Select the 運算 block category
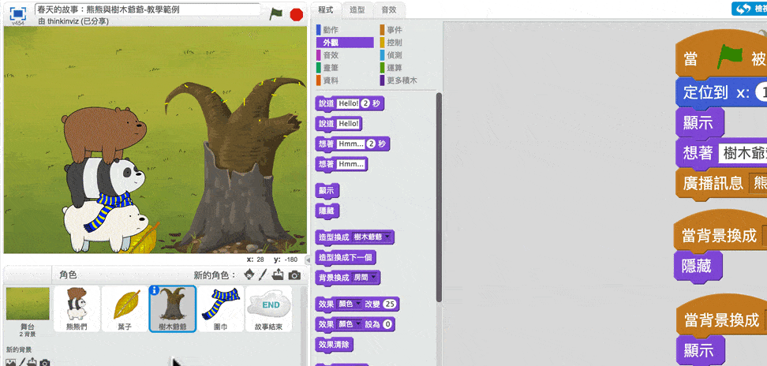 pyautogui.click(x=395, y=68)
